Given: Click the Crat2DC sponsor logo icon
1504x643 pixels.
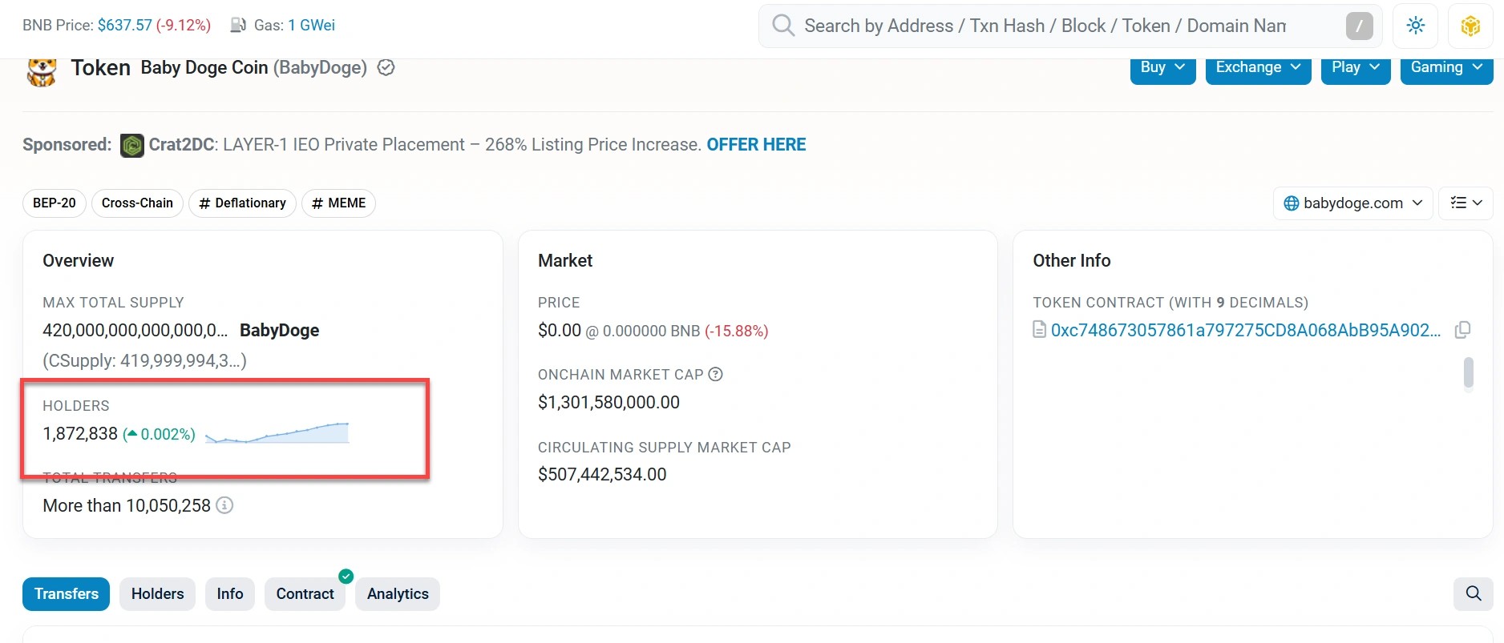Looking at the screenshot, I should pyautogui.click(x=132, y=145).
